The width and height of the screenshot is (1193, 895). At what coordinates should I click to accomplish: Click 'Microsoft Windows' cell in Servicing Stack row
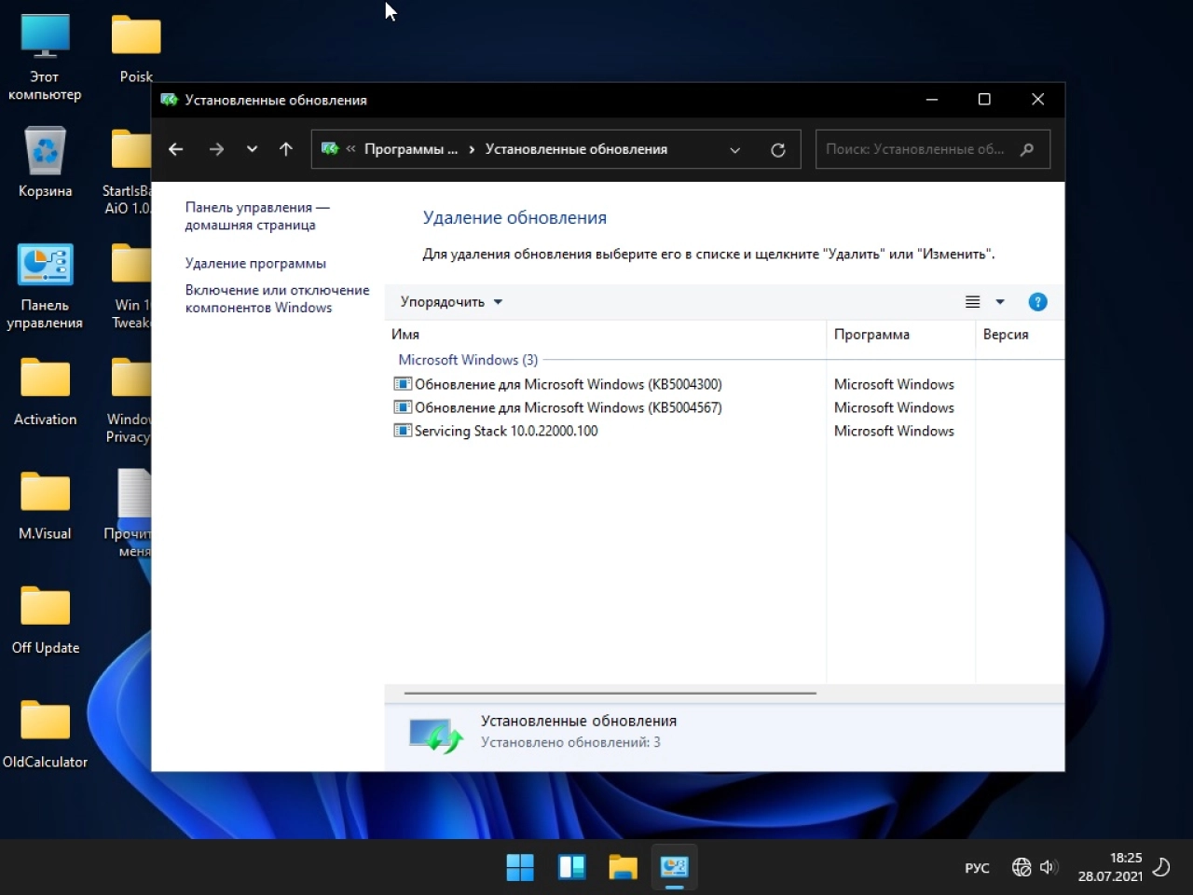[894, 431]
